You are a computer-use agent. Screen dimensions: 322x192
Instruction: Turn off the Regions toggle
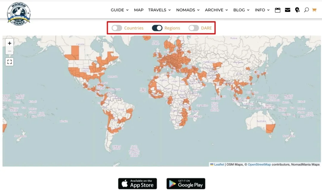(157, 28)
